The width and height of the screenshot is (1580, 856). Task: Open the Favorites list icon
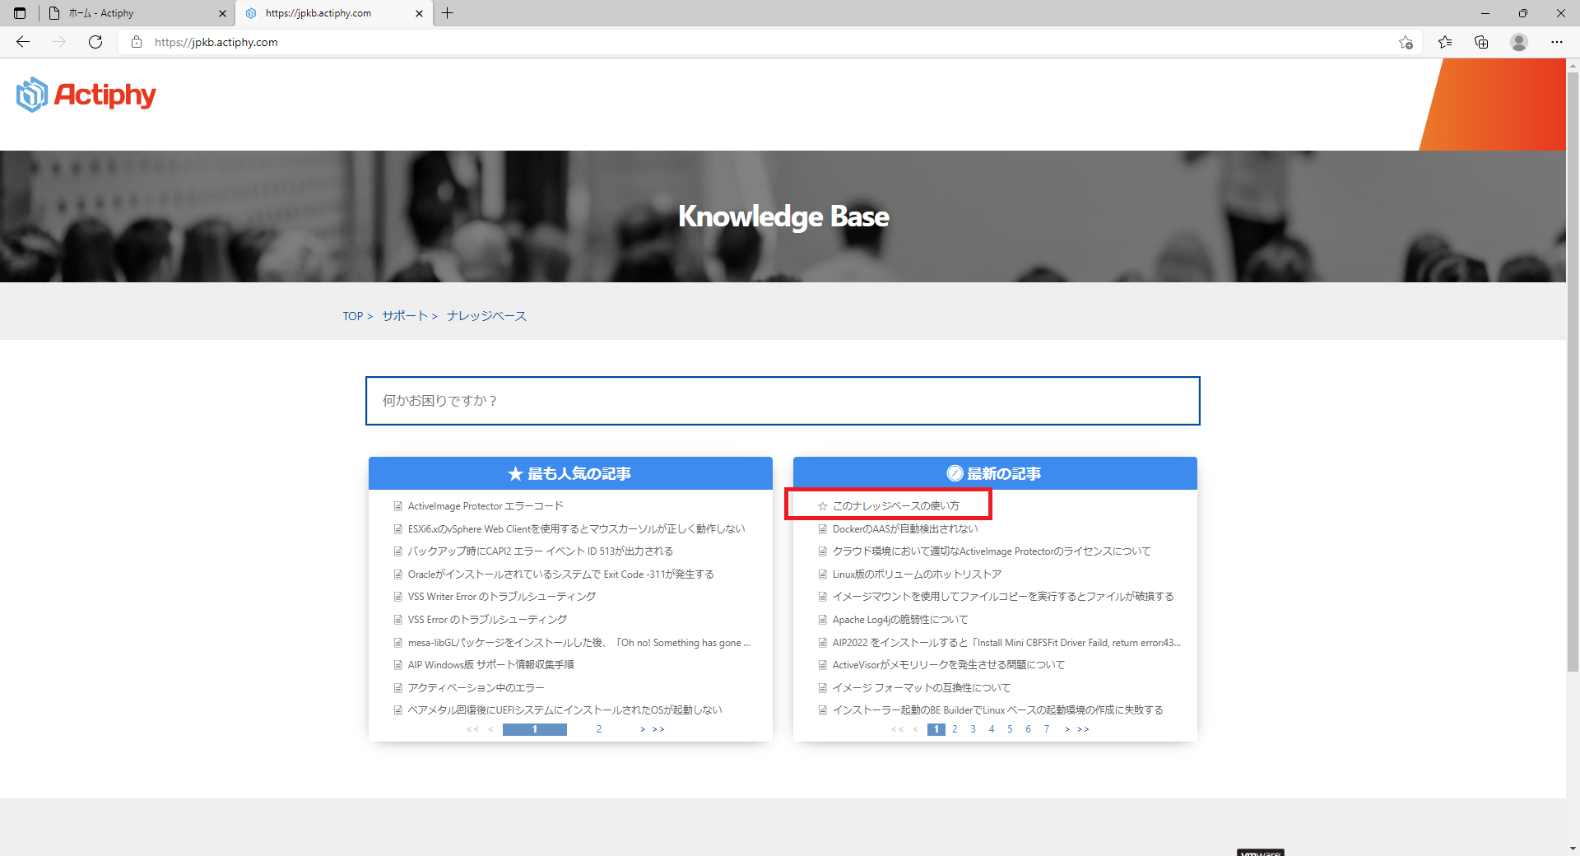pos(1445,42)
